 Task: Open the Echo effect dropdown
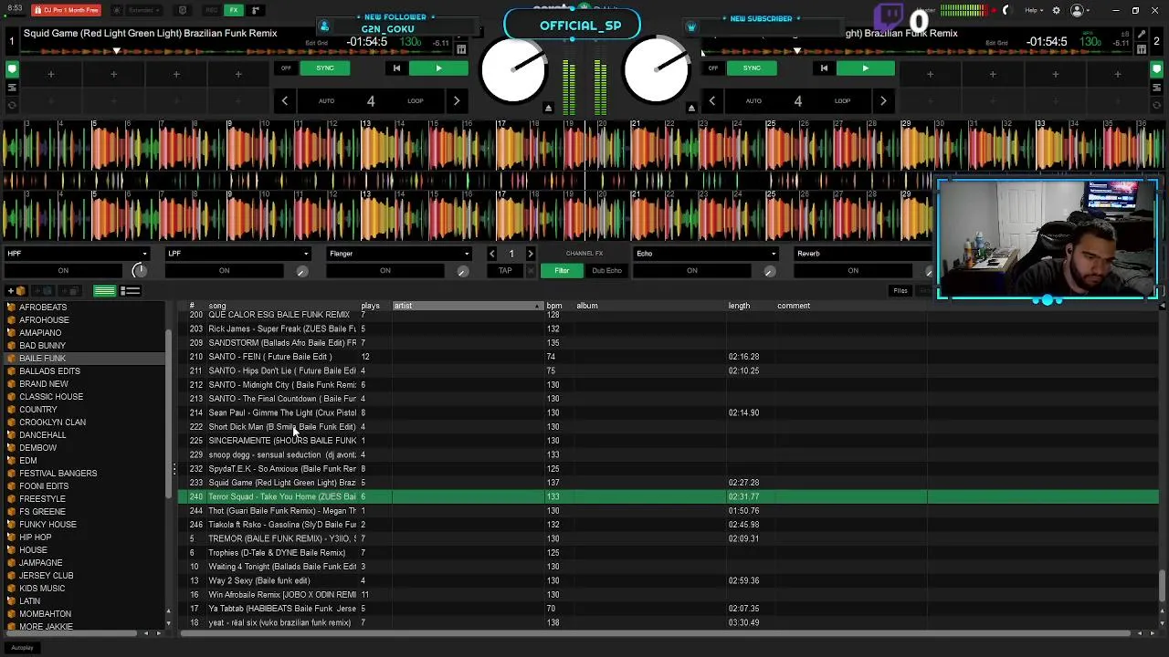[705, 254]
